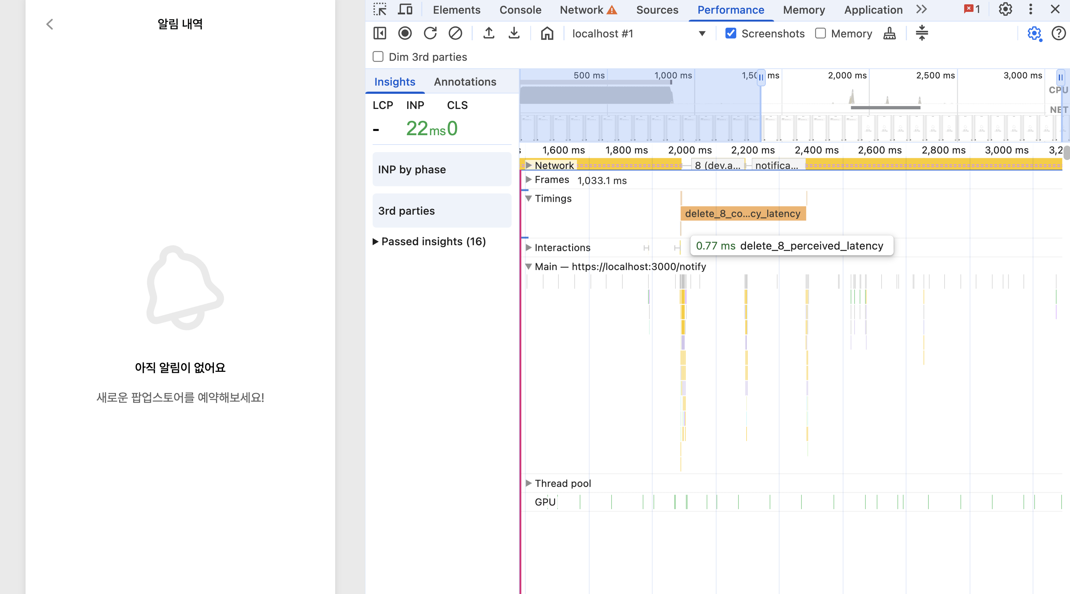The image size is (1070, 594).
Task: Go back from the notification history page
Action: [49, 24]
